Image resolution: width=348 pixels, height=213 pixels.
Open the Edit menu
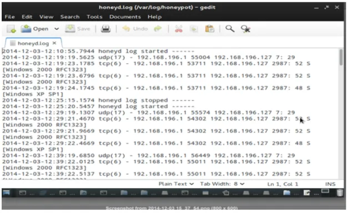pyautogui.click(x=27, y=17)
